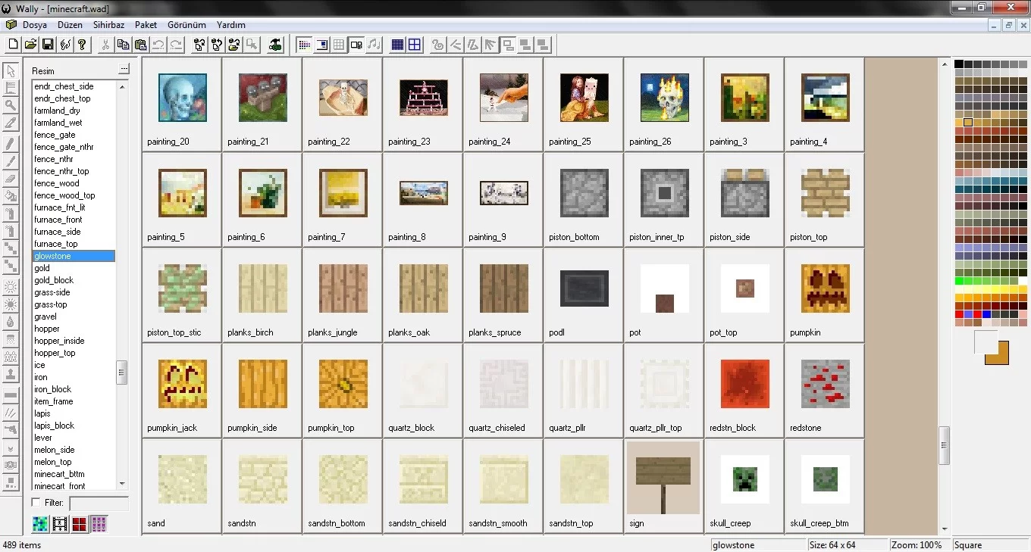Select the arrow pointer tool

[x=11, y=70]
